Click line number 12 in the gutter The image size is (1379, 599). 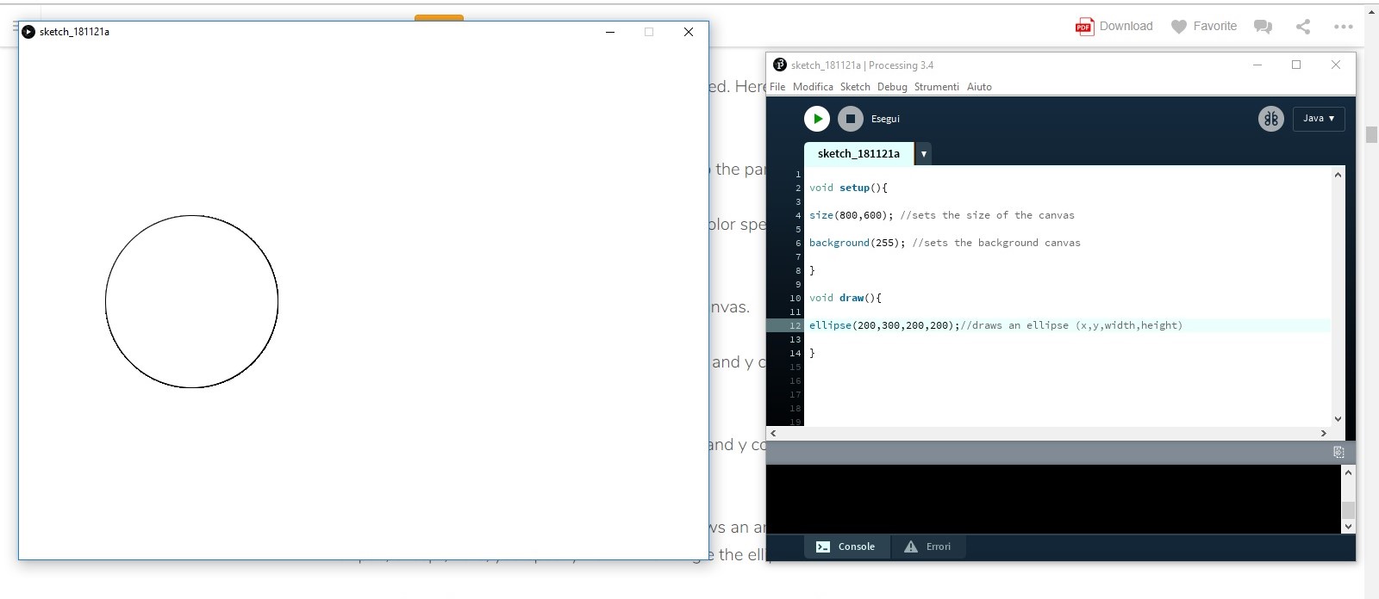click(795, 325)
